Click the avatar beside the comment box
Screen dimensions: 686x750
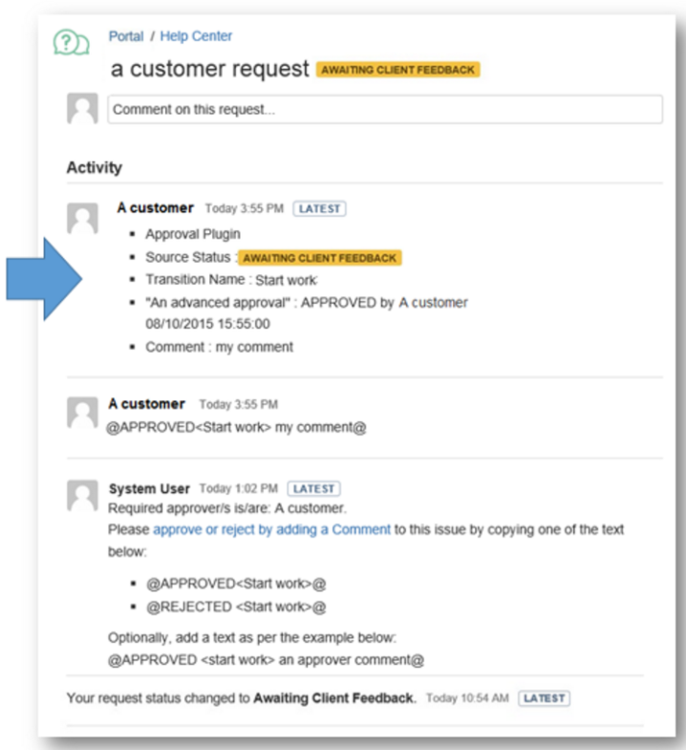click(83, 109)
